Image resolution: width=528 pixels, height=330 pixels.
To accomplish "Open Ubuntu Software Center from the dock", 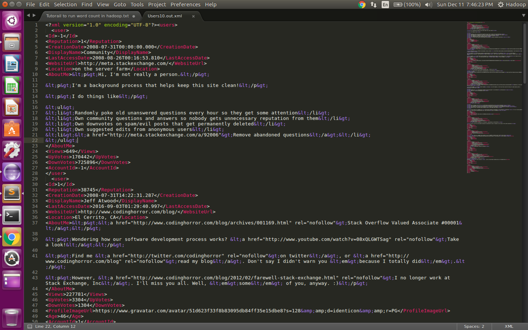I will (12, 128).
